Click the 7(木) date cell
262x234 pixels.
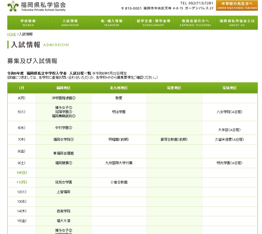tap(22, 139)
